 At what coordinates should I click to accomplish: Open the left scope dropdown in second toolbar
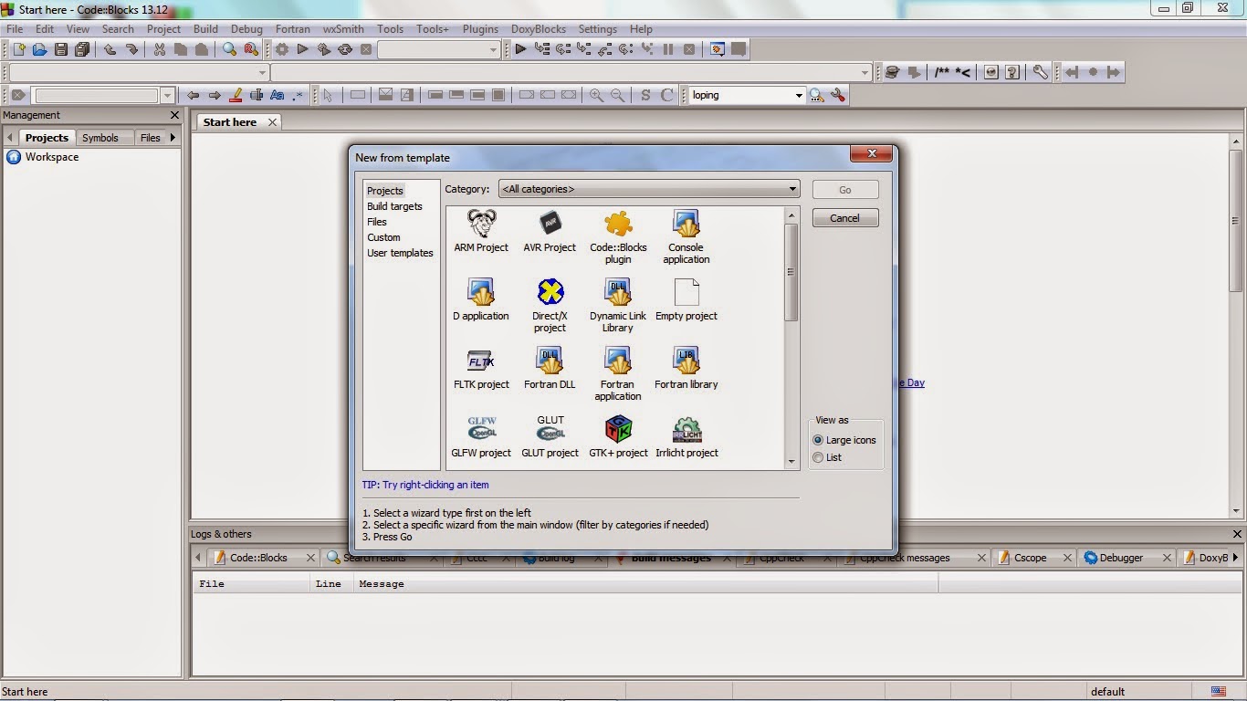point(139,72)
